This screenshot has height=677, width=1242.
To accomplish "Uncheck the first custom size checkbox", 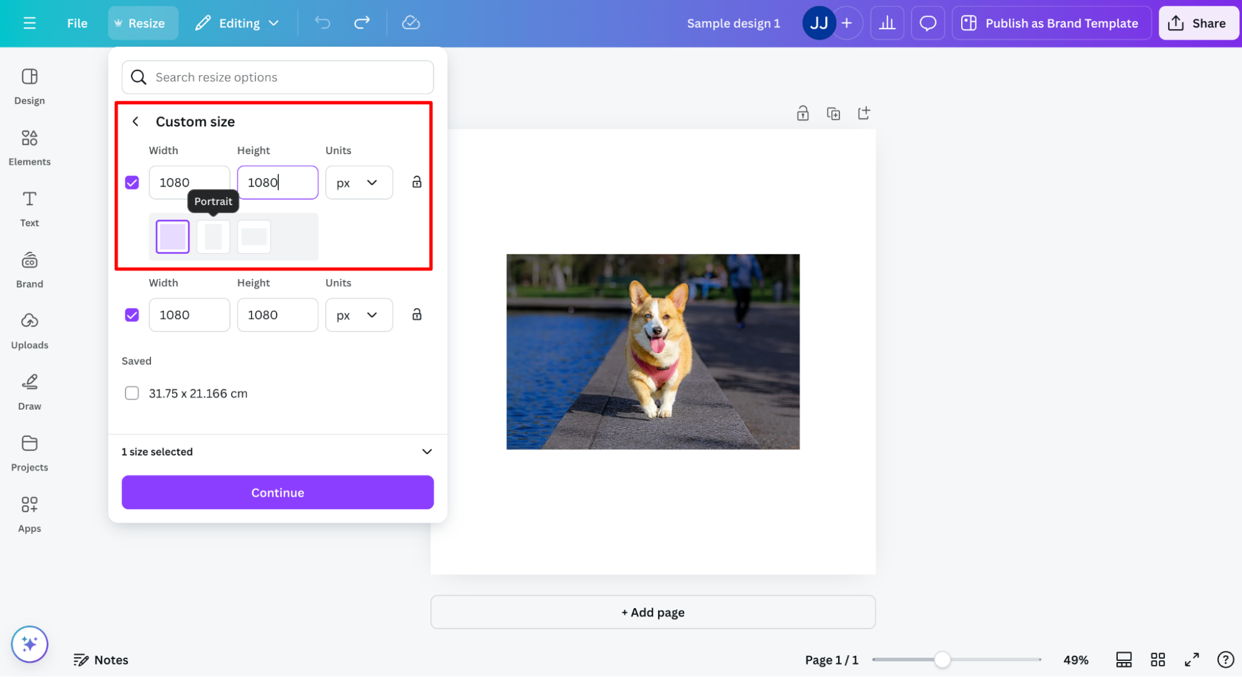I will tap(132, 183).
